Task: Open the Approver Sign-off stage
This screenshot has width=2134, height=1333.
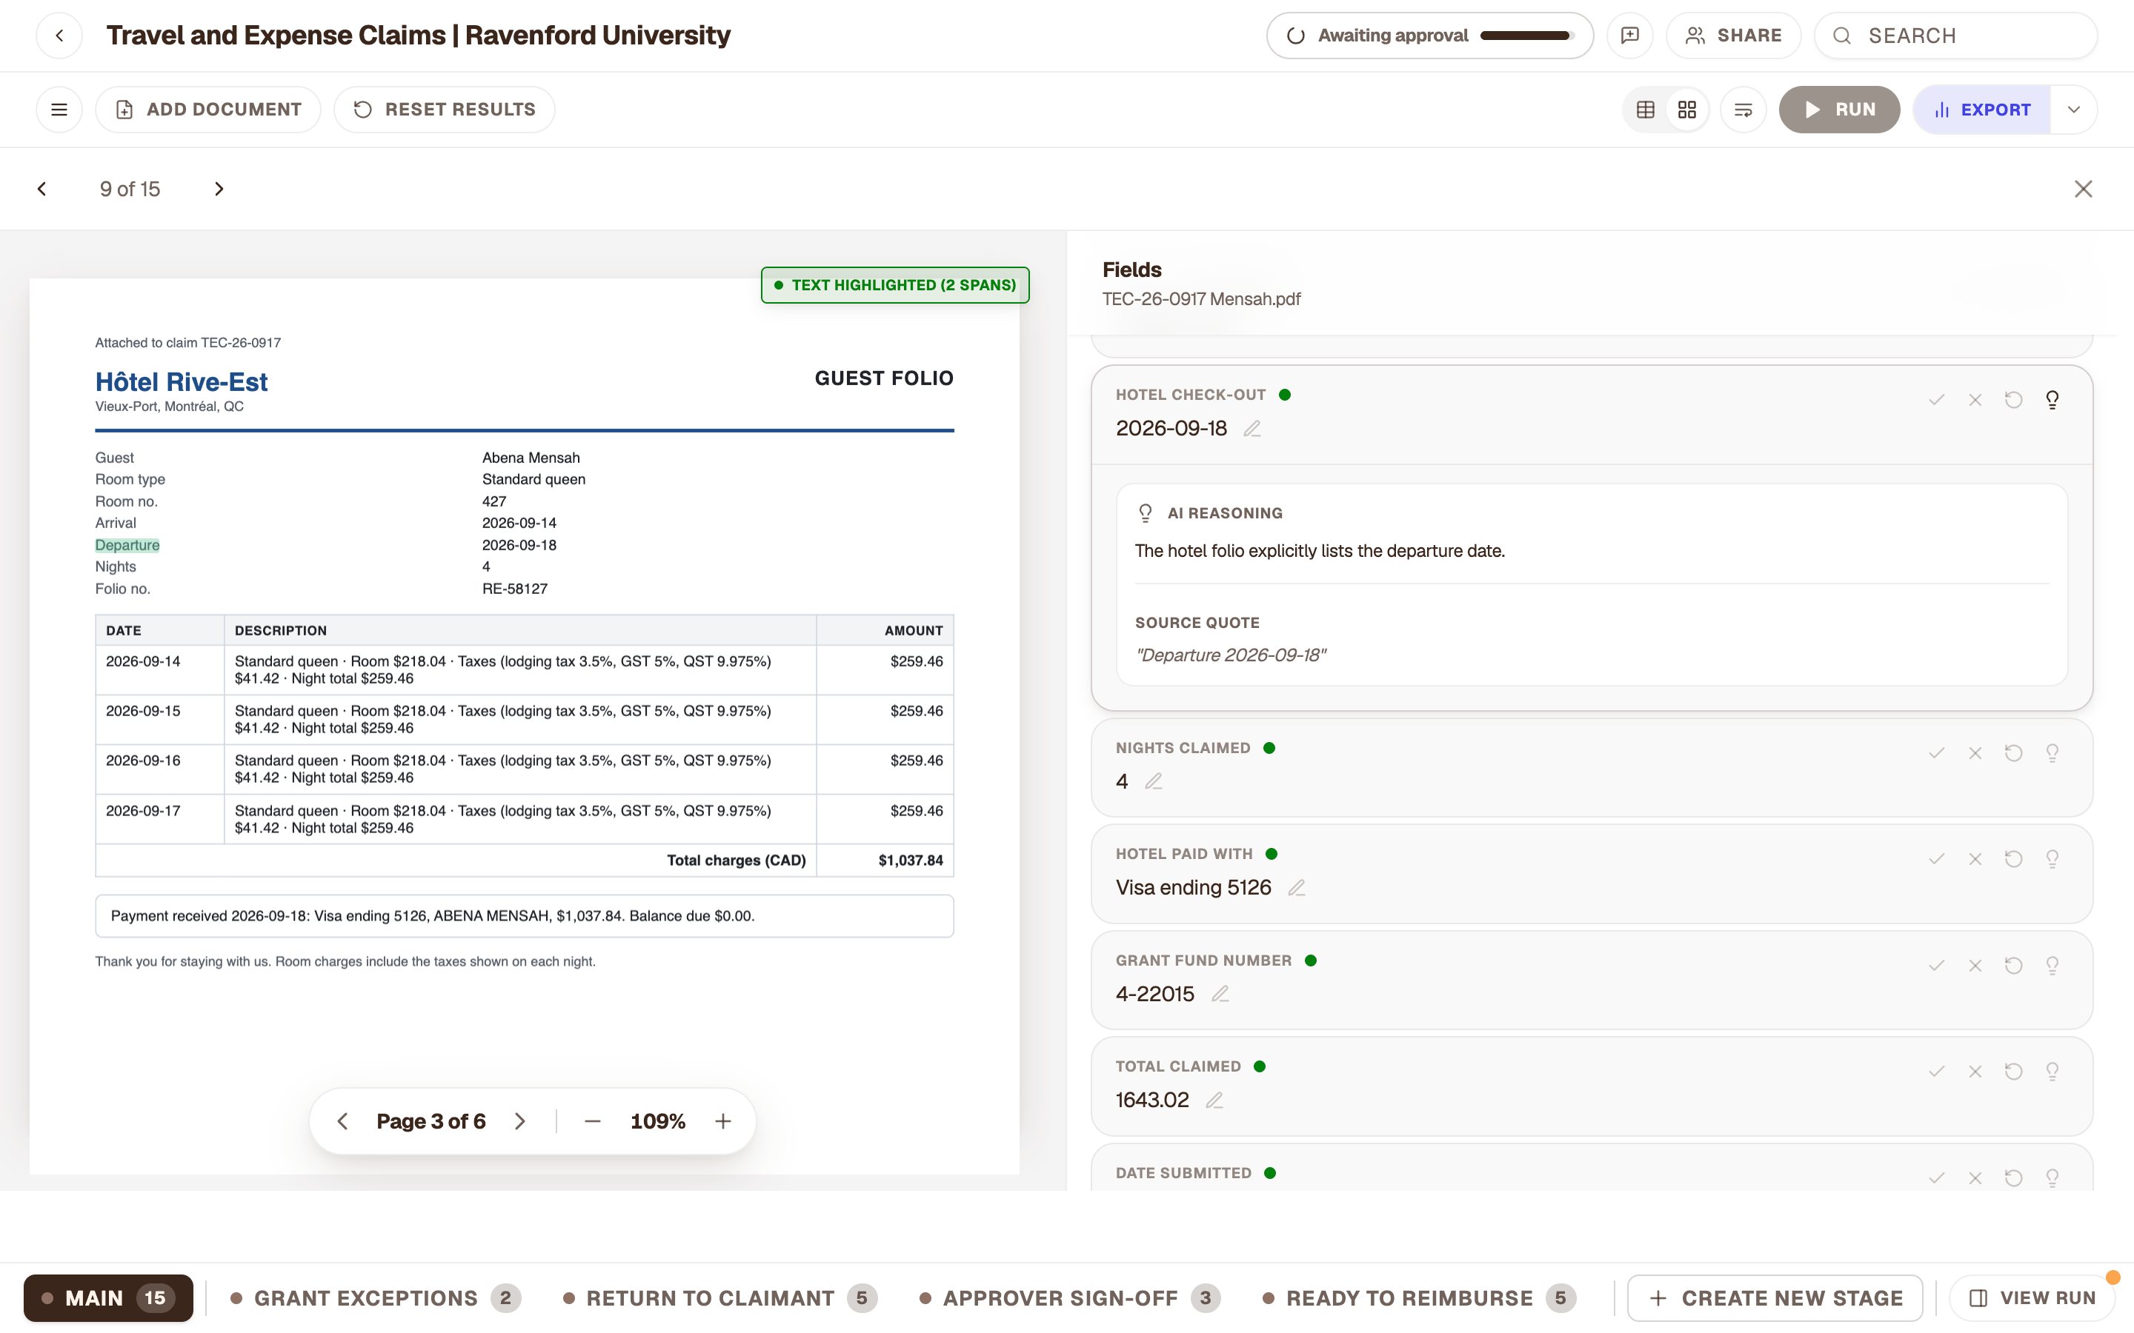Action: coord(1070,1297)
